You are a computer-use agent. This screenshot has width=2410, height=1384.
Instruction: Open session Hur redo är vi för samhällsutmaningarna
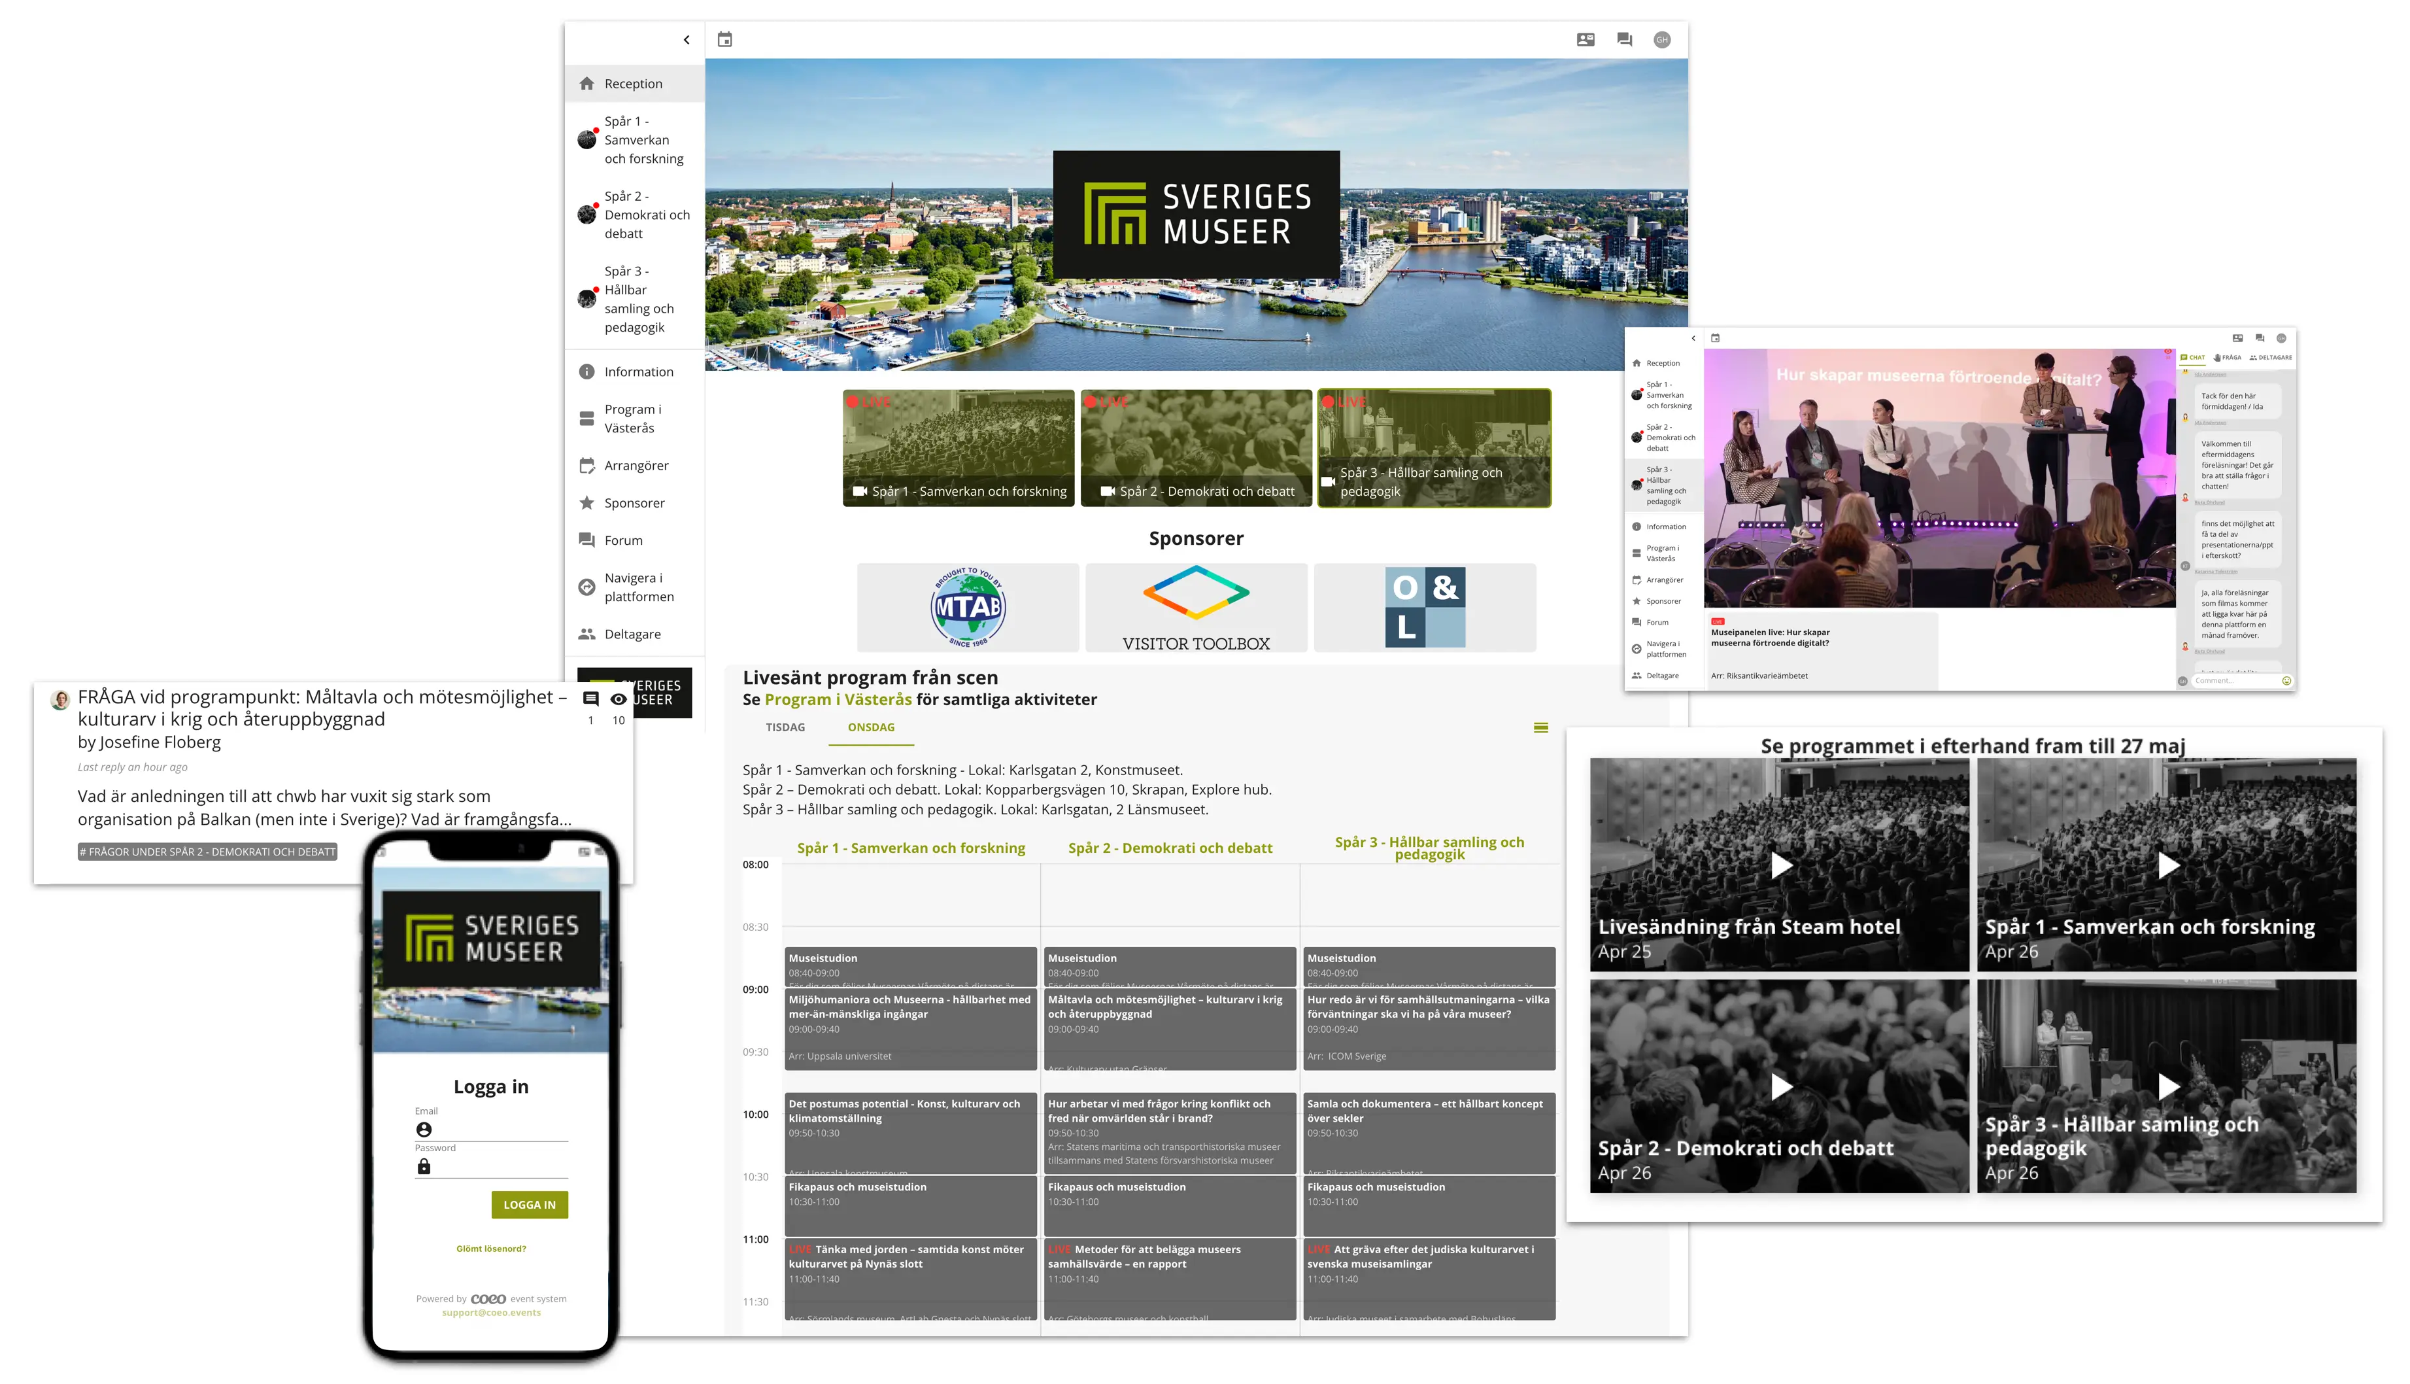coord(1430,1029)
